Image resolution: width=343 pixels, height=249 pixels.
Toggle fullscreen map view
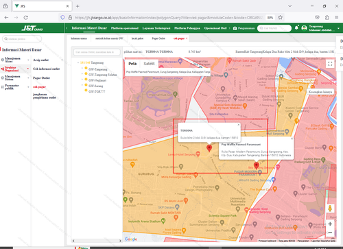(330, 64)
